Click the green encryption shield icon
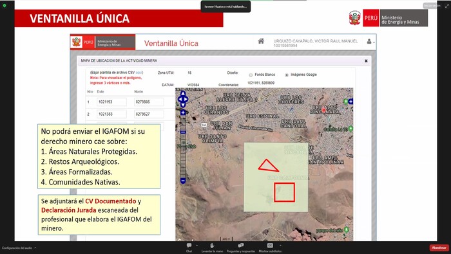The height and width of the screenshot is (254, 451). (x=5, y=5)
